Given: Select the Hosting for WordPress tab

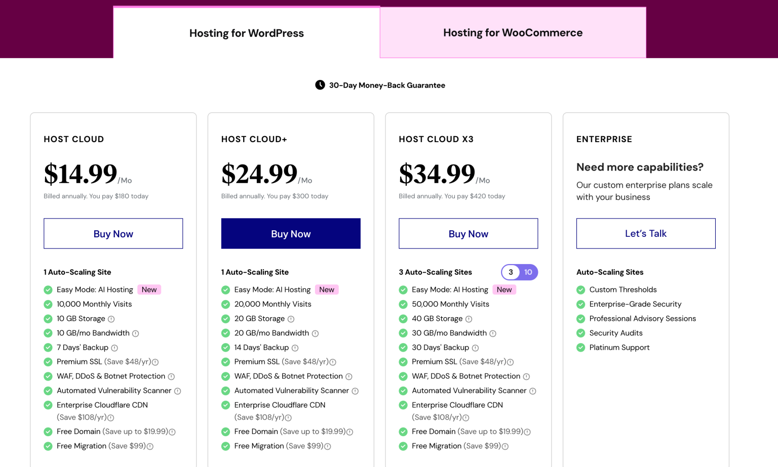Looking at the screenshot, I should [x=247, y=33].
